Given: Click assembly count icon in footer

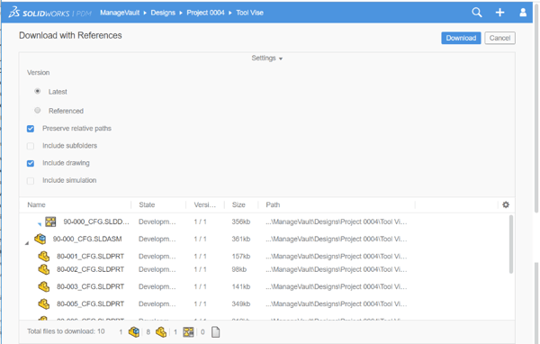Looking at the screenshot, I should point(133,332).
